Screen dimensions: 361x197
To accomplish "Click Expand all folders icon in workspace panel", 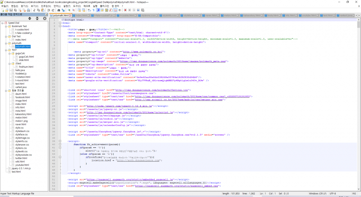I will tap(30, 18).
